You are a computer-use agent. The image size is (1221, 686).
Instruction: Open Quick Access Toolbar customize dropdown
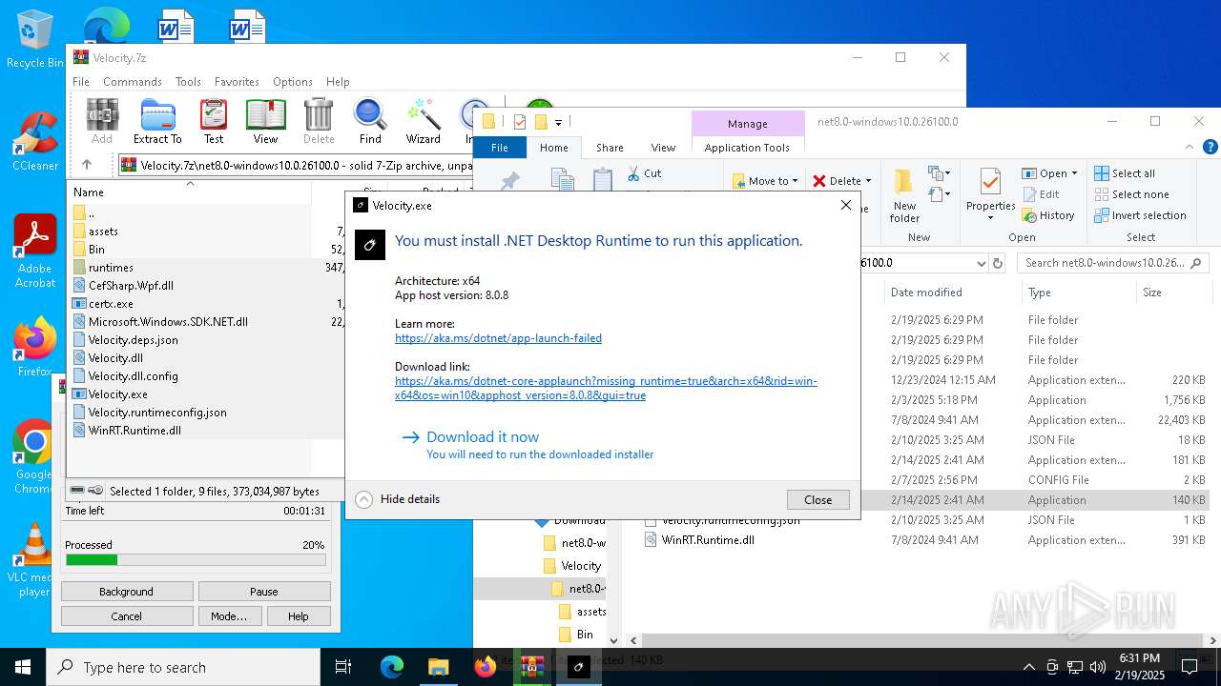point(559,122)
